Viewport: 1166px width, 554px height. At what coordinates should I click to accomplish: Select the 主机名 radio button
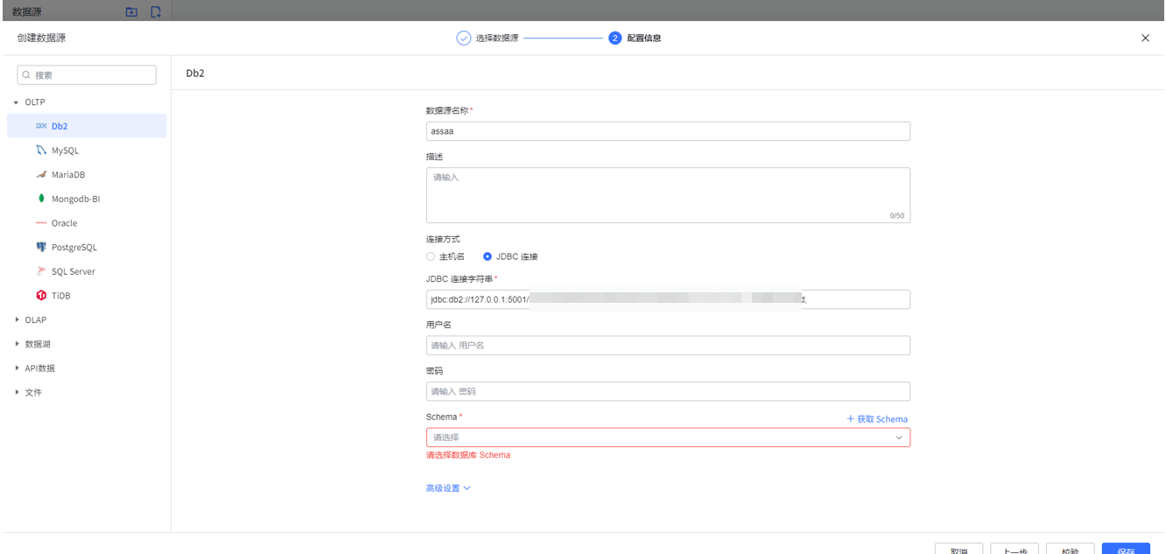[431, 256]
